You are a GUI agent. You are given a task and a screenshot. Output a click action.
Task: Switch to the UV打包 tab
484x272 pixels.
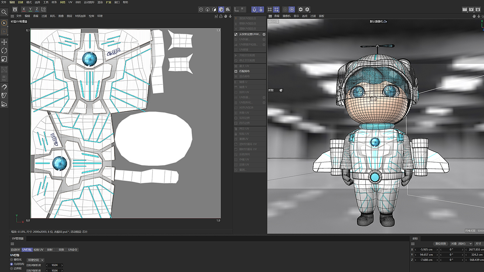pos(27,250)
